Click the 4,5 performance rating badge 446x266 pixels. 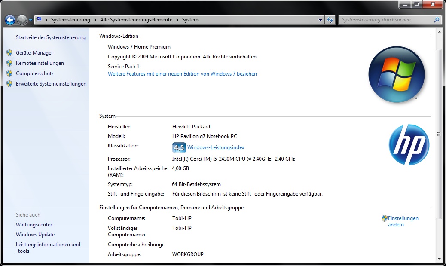pyautogui.click(x=178, y=147)
